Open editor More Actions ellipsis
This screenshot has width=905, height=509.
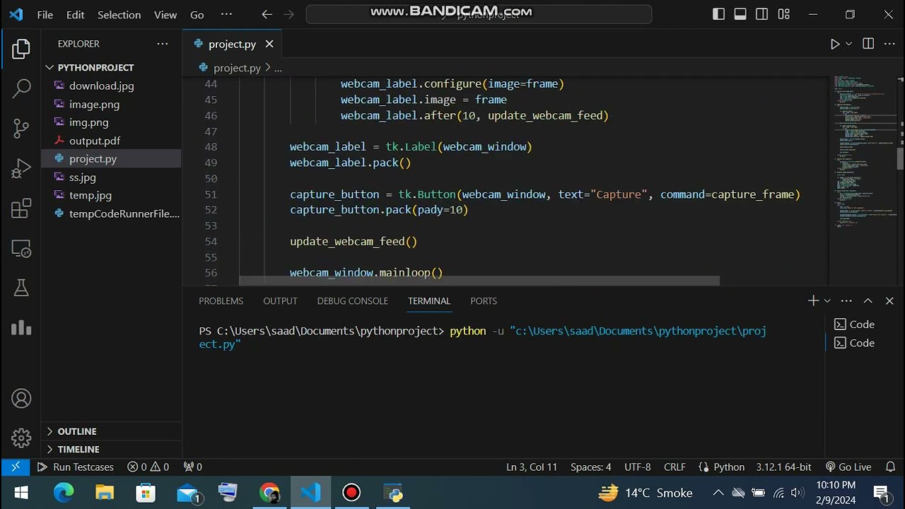coord(889,44)
